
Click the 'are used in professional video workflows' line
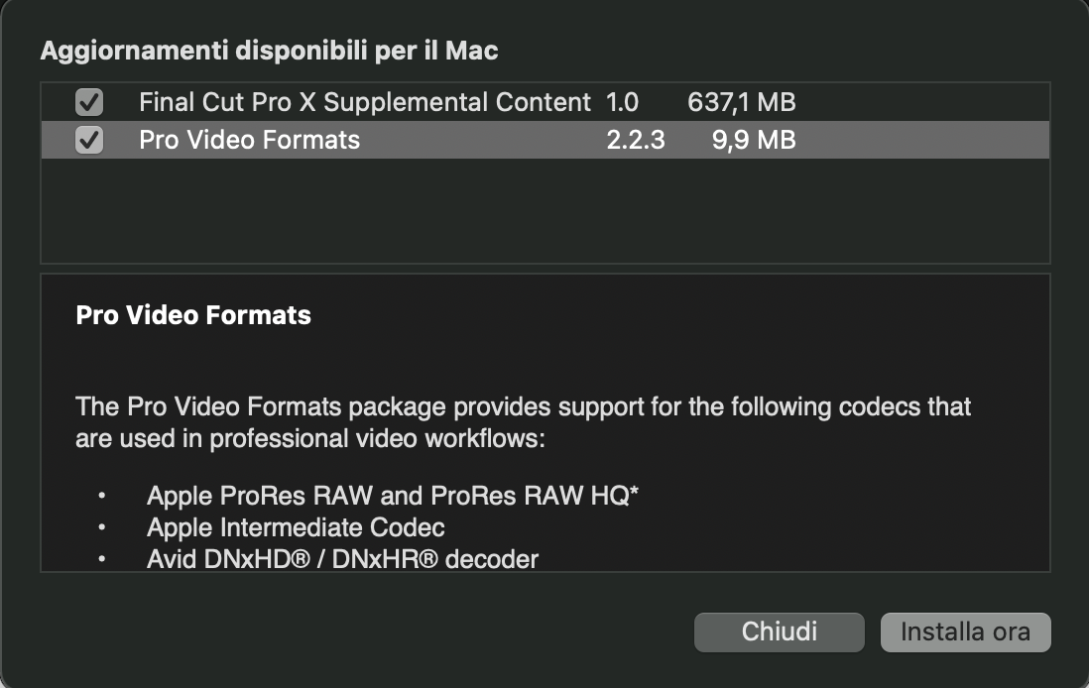tap(309, 439)
